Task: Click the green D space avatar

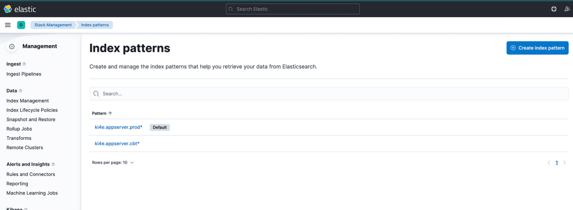Action: (21, 25)
